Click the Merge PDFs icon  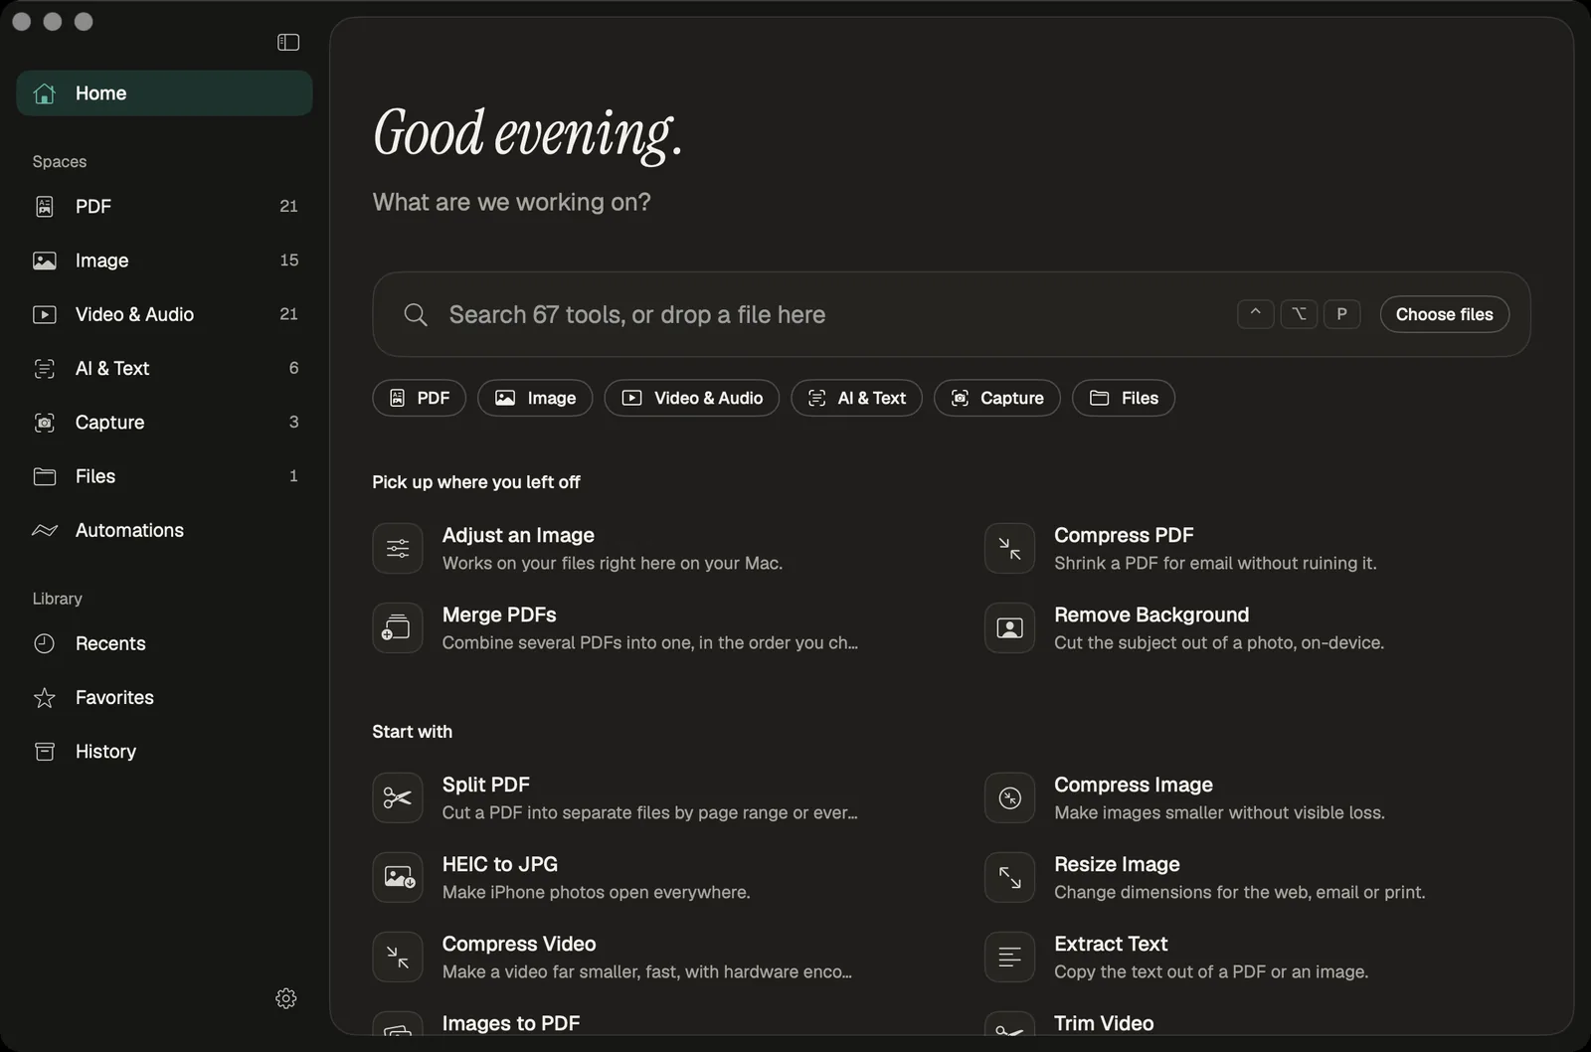coord(398,627)
